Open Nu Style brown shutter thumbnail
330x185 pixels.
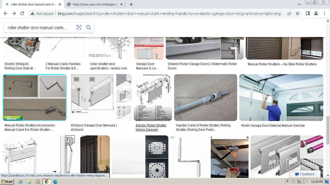point(284,48)
